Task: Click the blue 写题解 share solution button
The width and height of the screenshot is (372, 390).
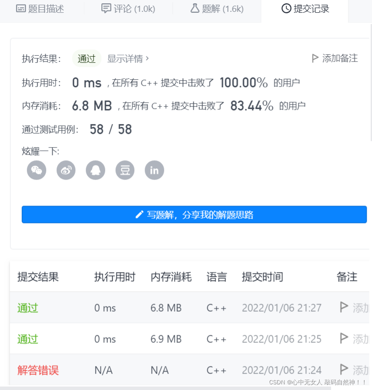Action: (194, 215)
